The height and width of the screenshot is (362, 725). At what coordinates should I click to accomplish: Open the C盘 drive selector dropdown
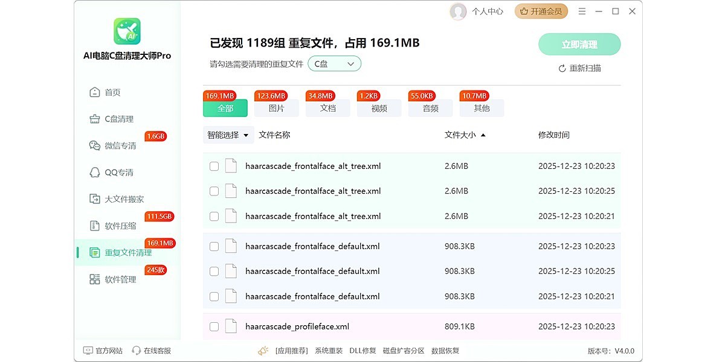[334, 63]
